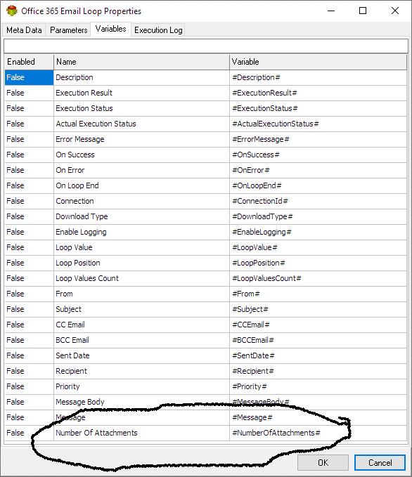This screenshot has width=412, height=477.
Task: Toggle Enabled value for Execution Result row
Action: [29, 93]
